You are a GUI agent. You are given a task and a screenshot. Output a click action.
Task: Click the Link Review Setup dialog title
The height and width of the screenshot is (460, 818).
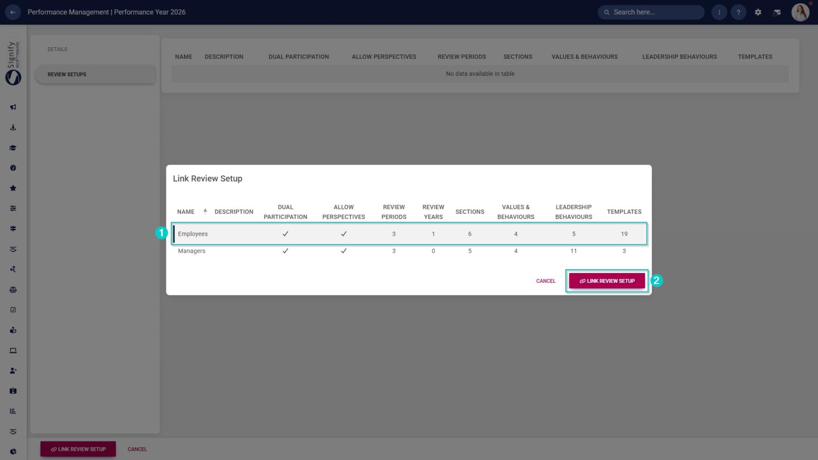pos(207,179)
